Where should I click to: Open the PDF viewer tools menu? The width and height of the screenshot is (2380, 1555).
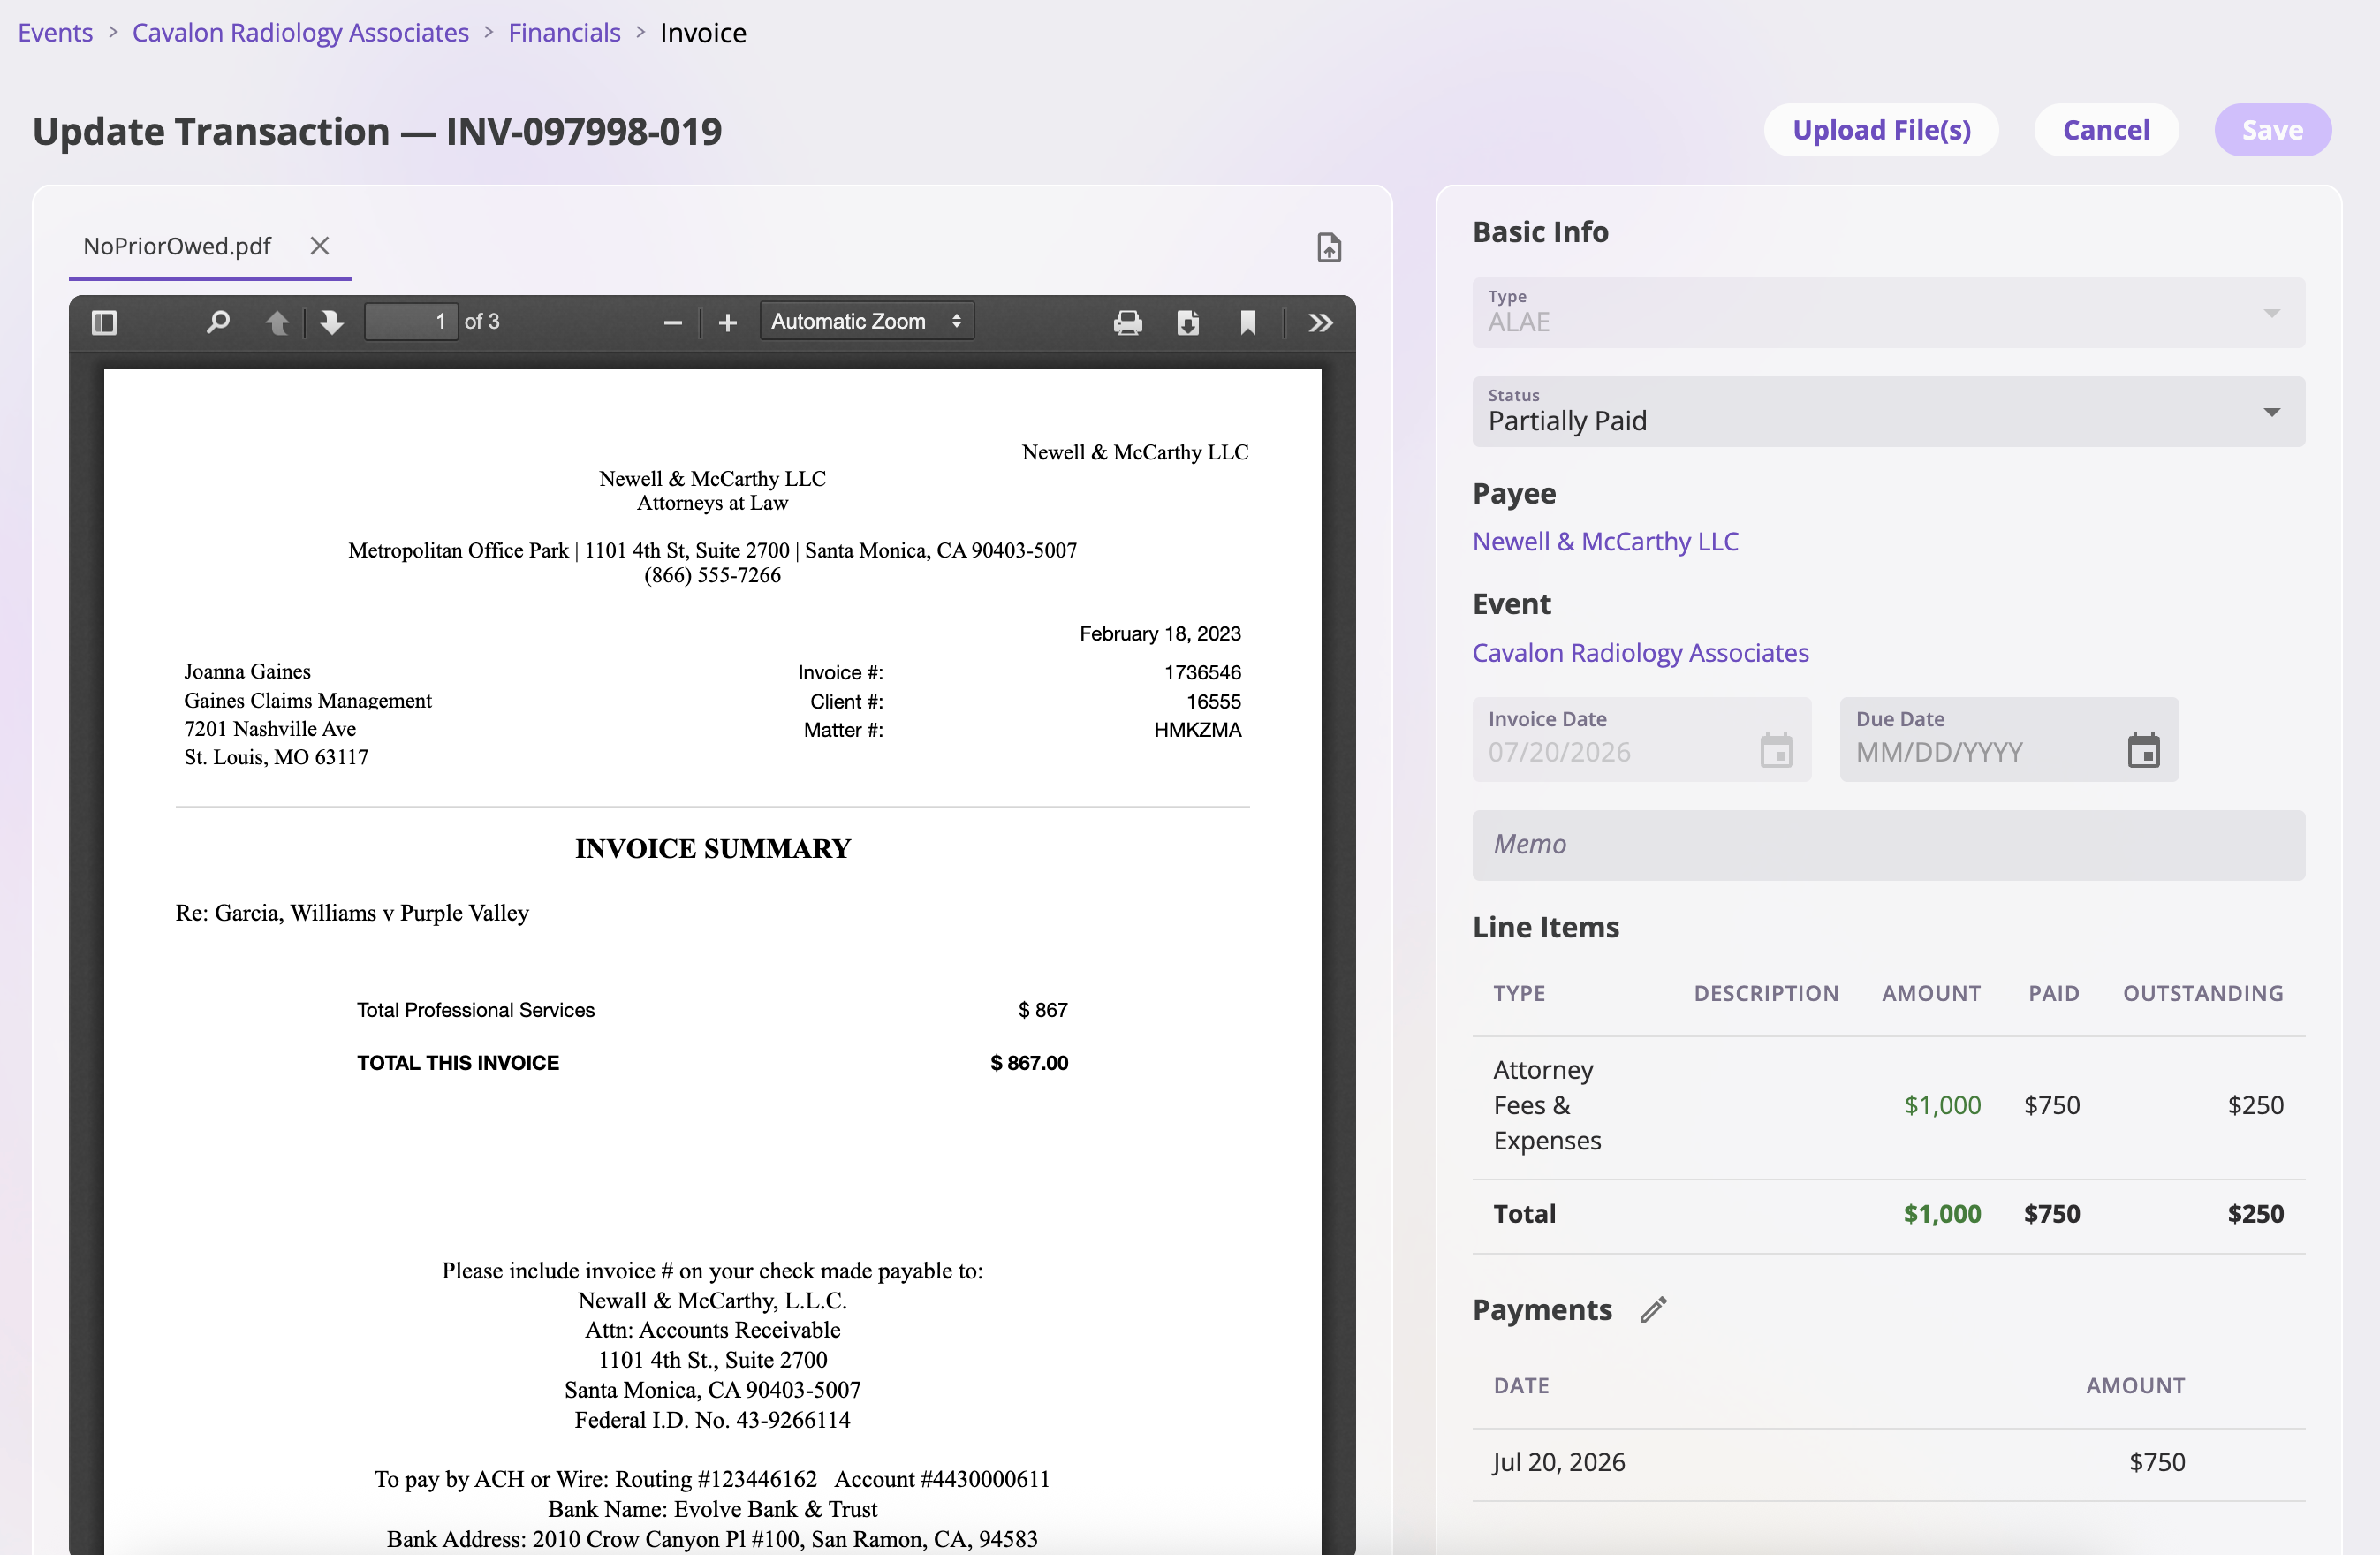click(x=1321, y=322)
